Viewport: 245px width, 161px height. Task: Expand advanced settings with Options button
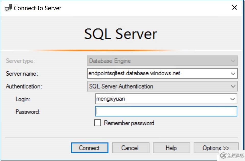216,148
